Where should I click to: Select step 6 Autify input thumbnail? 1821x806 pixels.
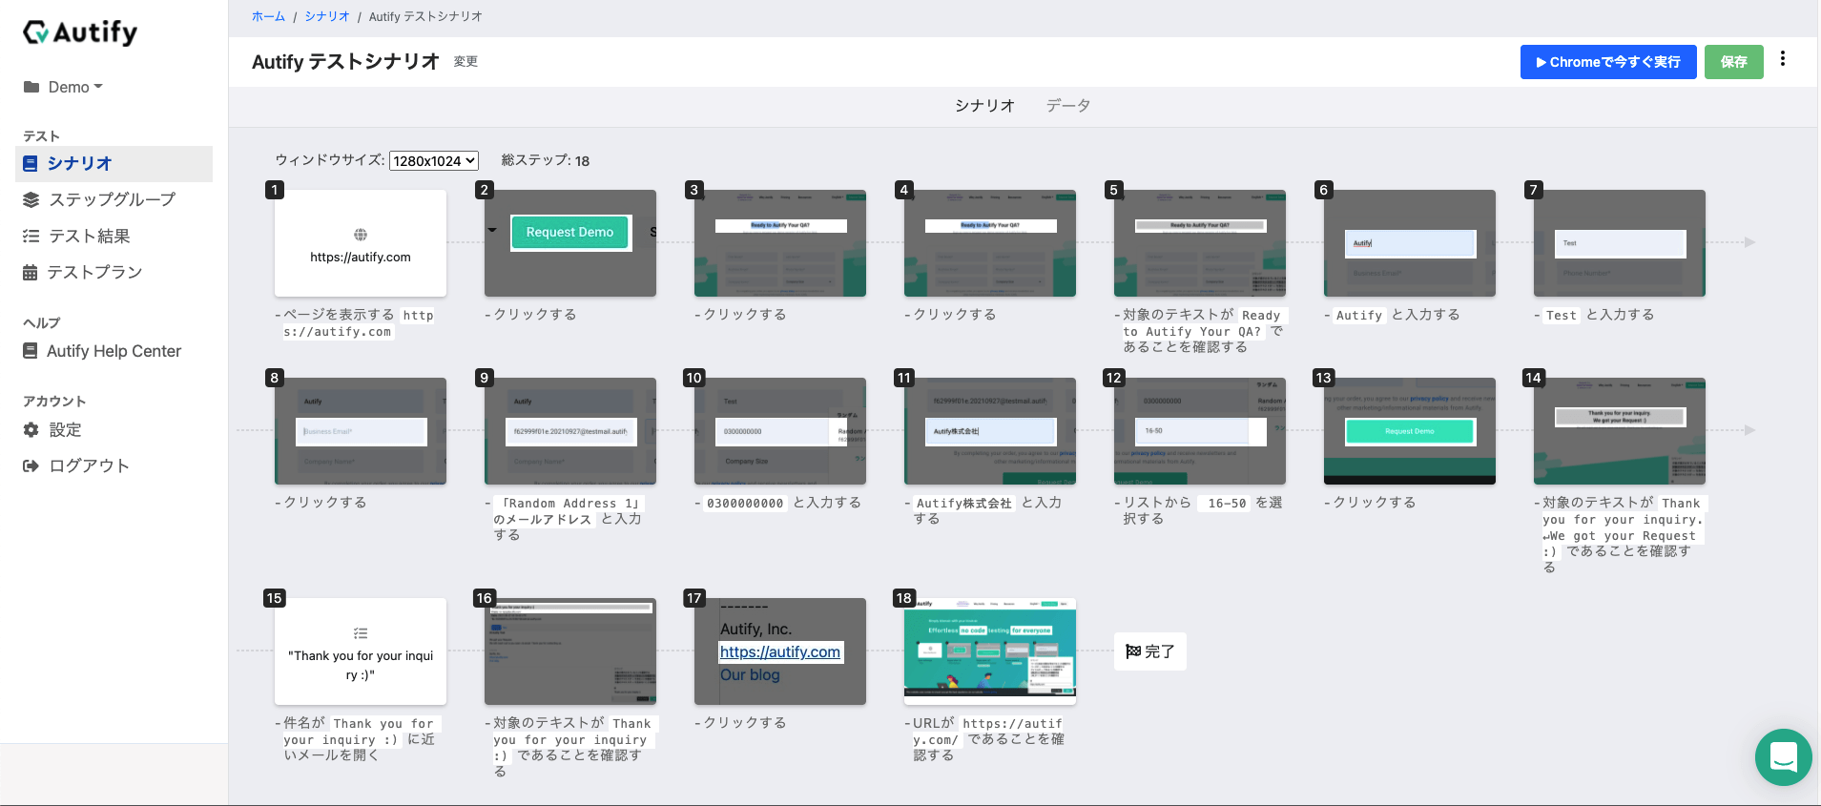click(1410, 243)
